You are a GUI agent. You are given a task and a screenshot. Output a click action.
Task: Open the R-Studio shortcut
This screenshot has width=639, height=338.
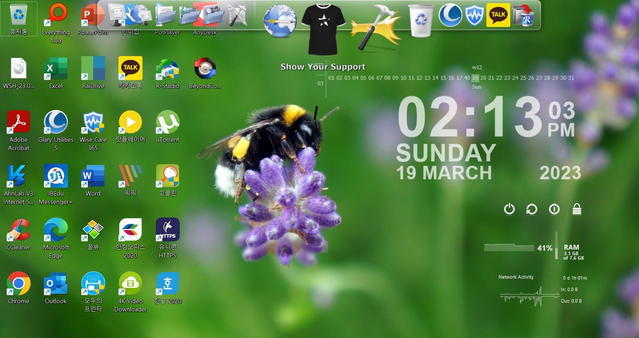click(168, 73)
